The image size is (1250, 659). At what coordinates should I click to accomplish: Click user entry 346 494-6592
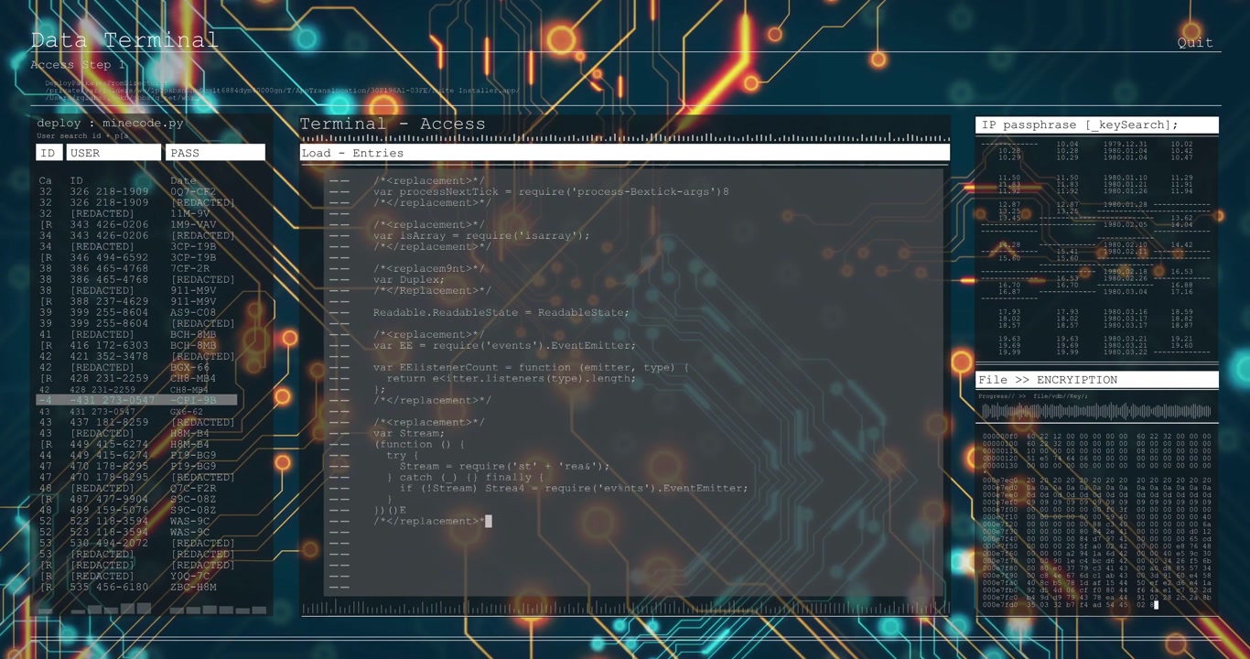click(x=109, y=257)
